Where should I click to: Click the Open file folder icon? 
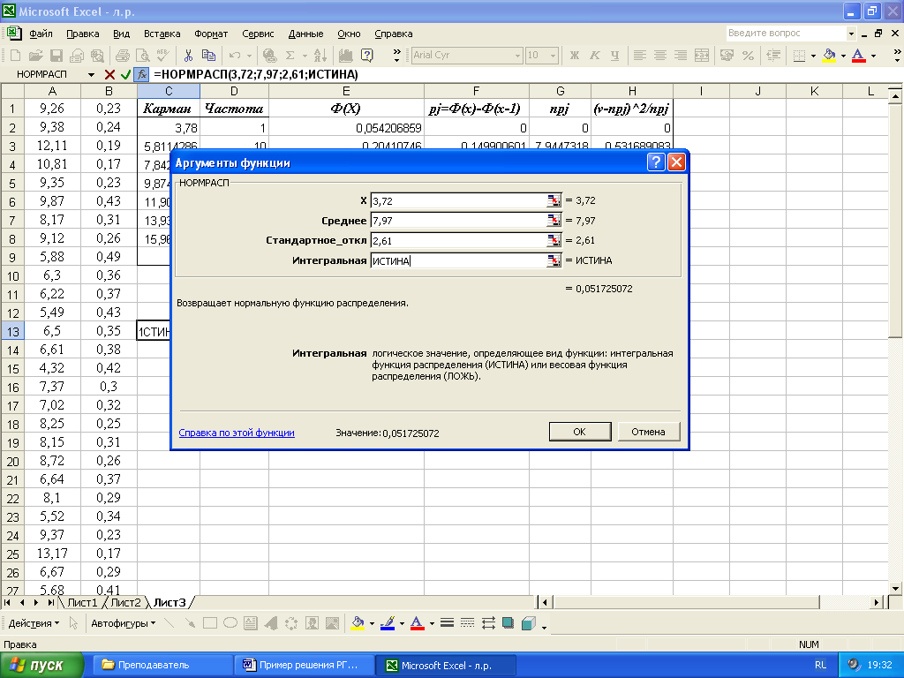(x=35, y=56)
